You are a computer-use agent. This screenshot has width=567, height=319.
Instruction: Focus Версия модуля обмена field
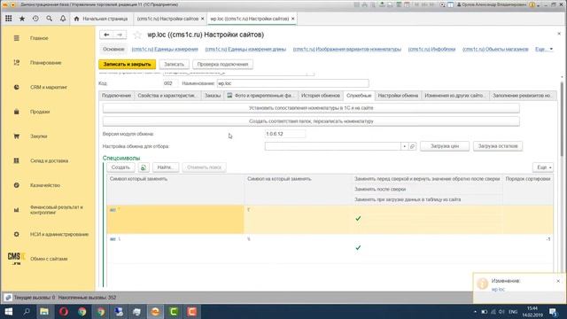coord(285,134)
